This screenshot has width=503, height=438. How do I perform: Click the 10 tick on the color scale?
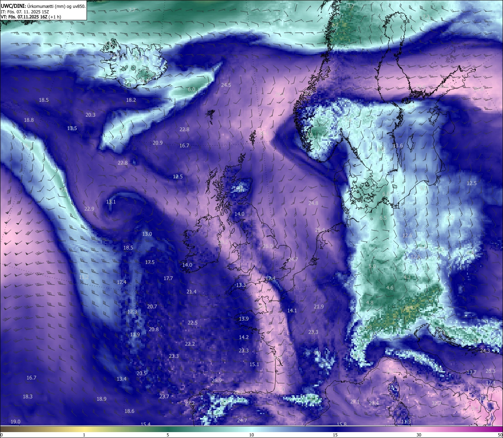coord(251,435)
